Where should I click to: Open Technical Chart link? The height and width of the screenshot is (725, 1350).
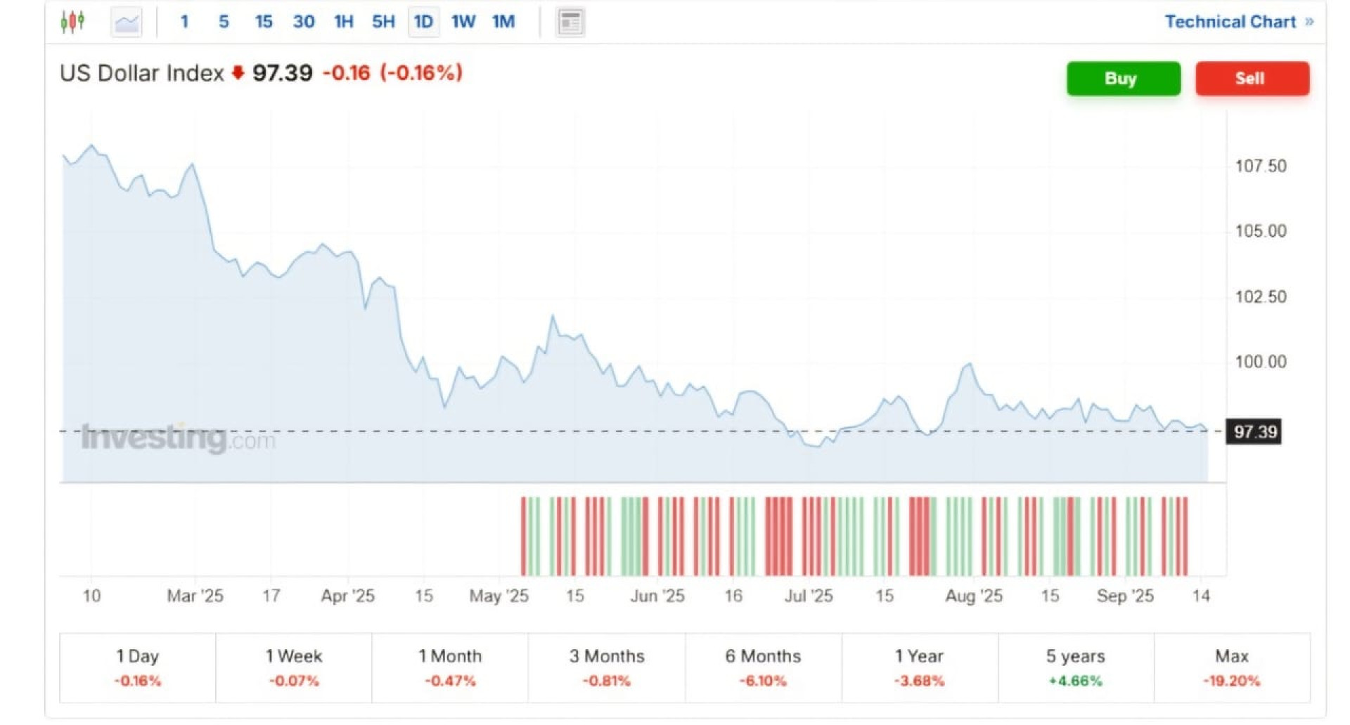pos(1238,22)
